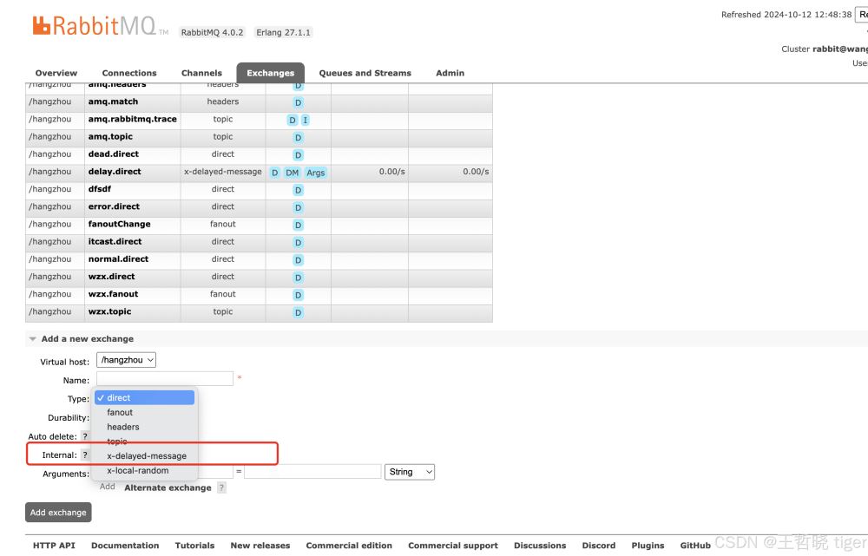Open the dfsdf exchange
Screen dimensions: 868x556
tap(100, 188)
